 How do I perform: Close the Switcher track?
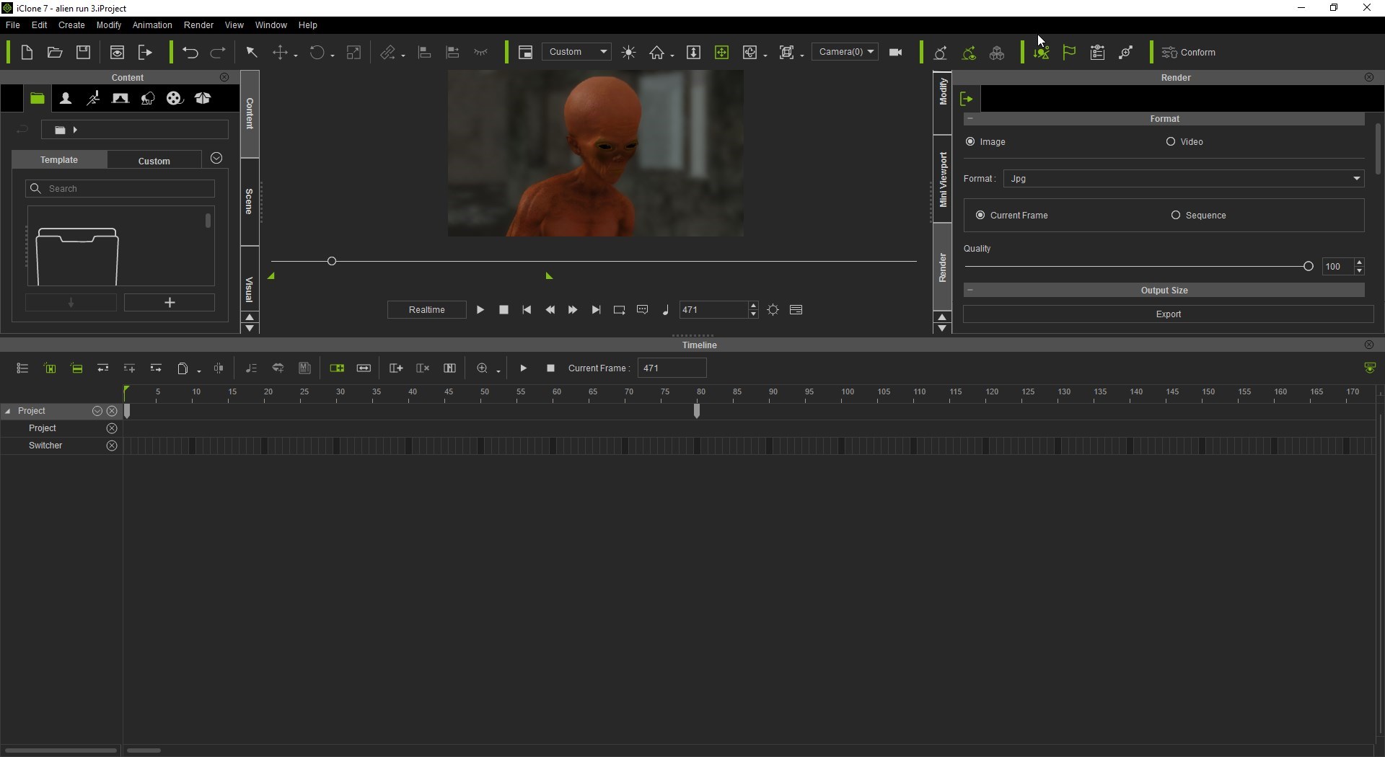[112, 446]
